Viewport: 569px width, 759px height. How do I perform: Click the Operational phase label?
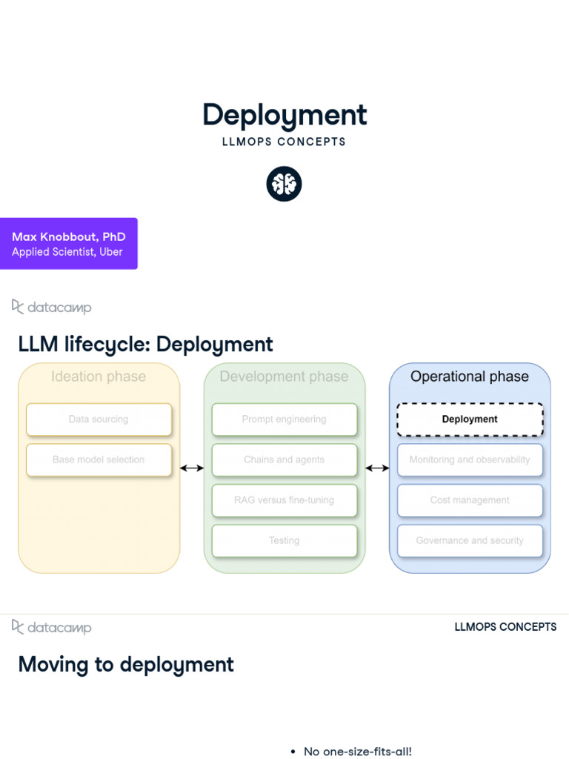[x=470, y=377]
